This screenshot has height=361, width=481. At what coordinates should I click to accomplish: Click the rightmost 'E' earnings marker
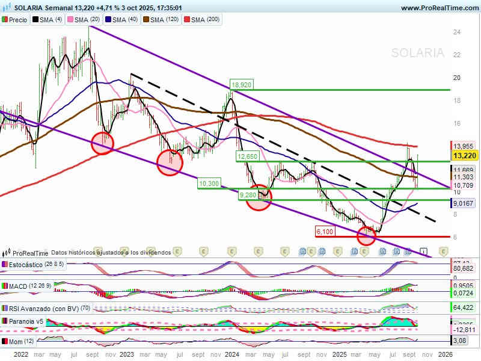pos(444,251)
